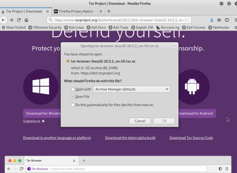The image size is (237, 173).
Task: Click reload icon in Tor Browser mockup
Action: tap(22, 169)
